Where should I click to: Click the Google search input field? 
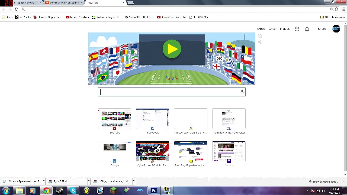point(172,92)
